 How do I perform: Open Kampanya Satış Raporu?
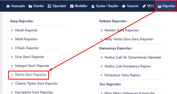tap(122, 75)
